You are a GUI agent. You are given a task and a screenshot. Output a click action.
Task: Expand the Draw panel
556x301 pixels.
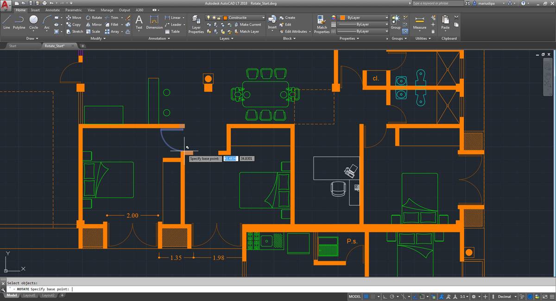pos(32,38)
